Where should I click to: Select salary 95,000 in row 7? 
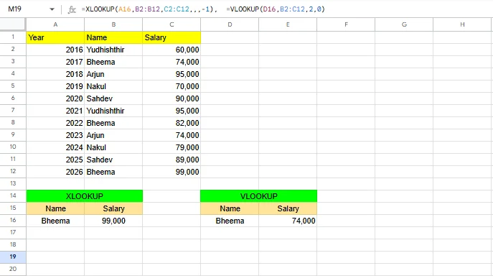tap(172, 111)
